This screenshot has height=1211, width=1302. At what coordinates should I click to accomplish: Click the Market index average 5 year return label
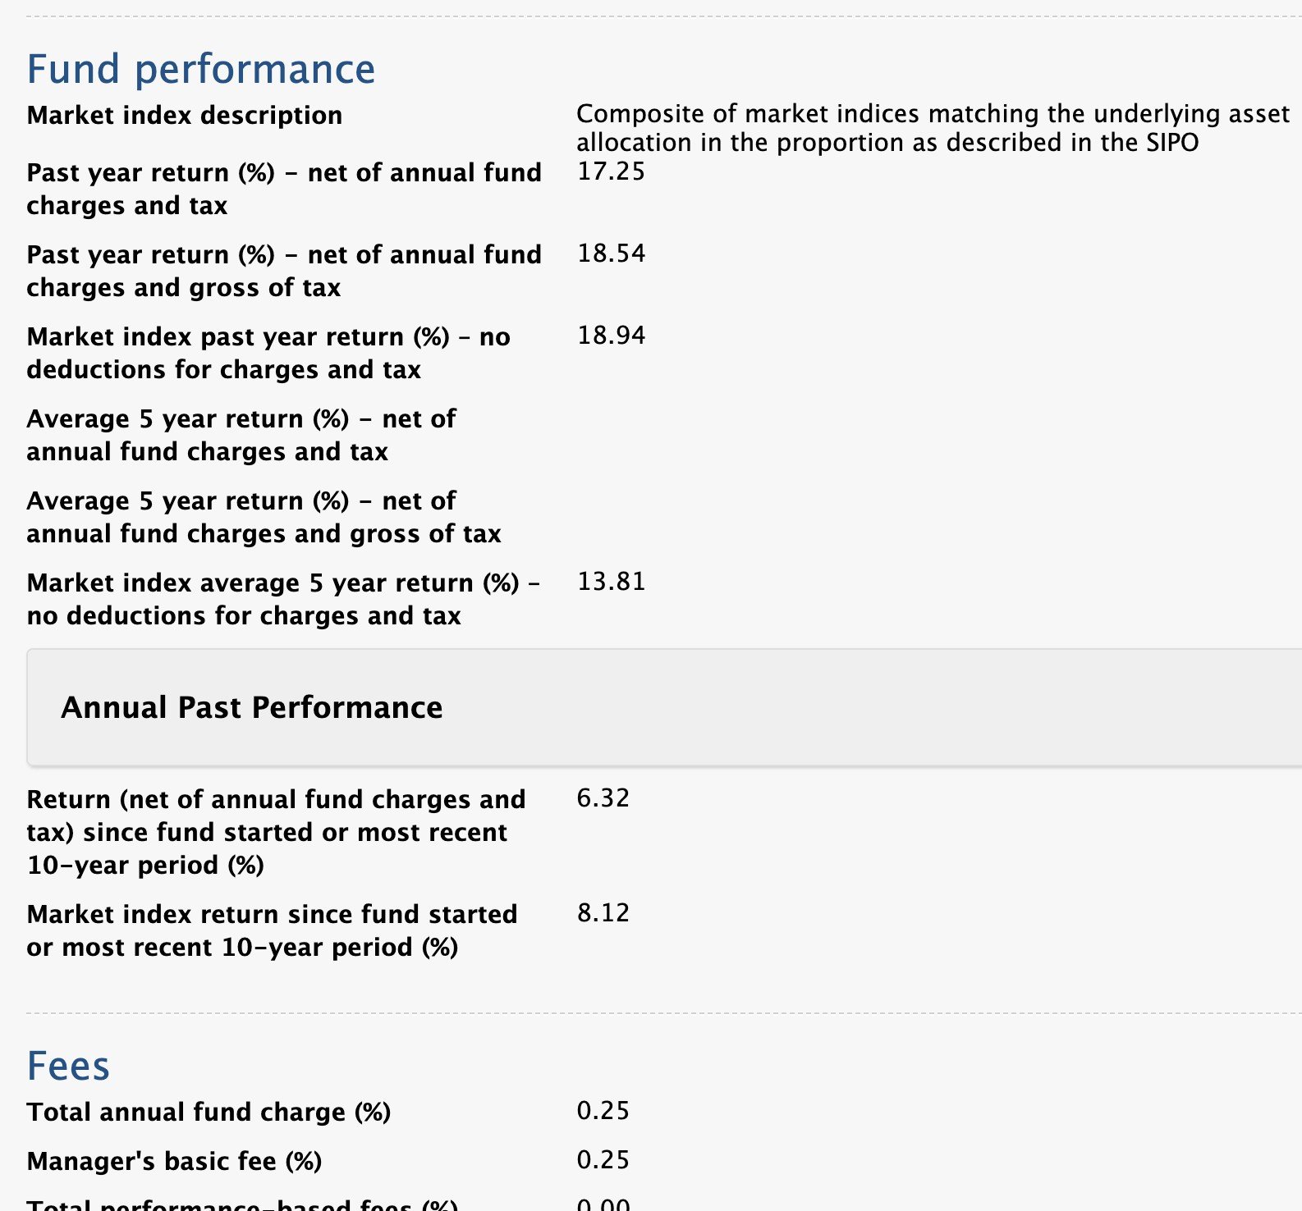click(283, 599)
